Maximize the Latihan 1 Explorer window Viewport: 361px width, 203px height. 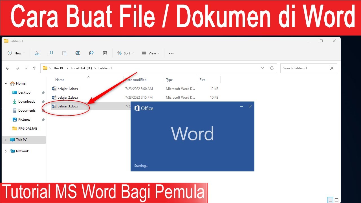pyautogui.click(x=321, y=41)
